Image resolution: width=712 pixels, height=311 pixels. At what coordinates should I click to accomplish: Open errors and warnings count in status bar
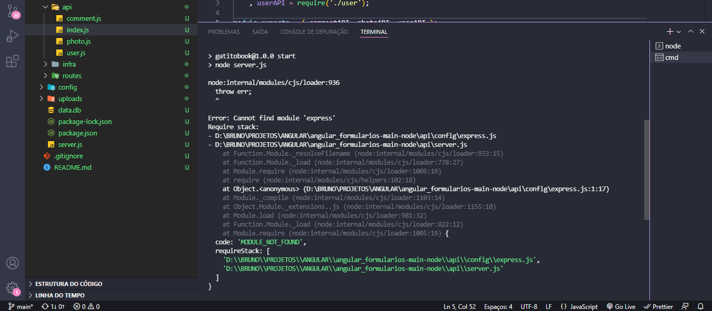(87, 306)
